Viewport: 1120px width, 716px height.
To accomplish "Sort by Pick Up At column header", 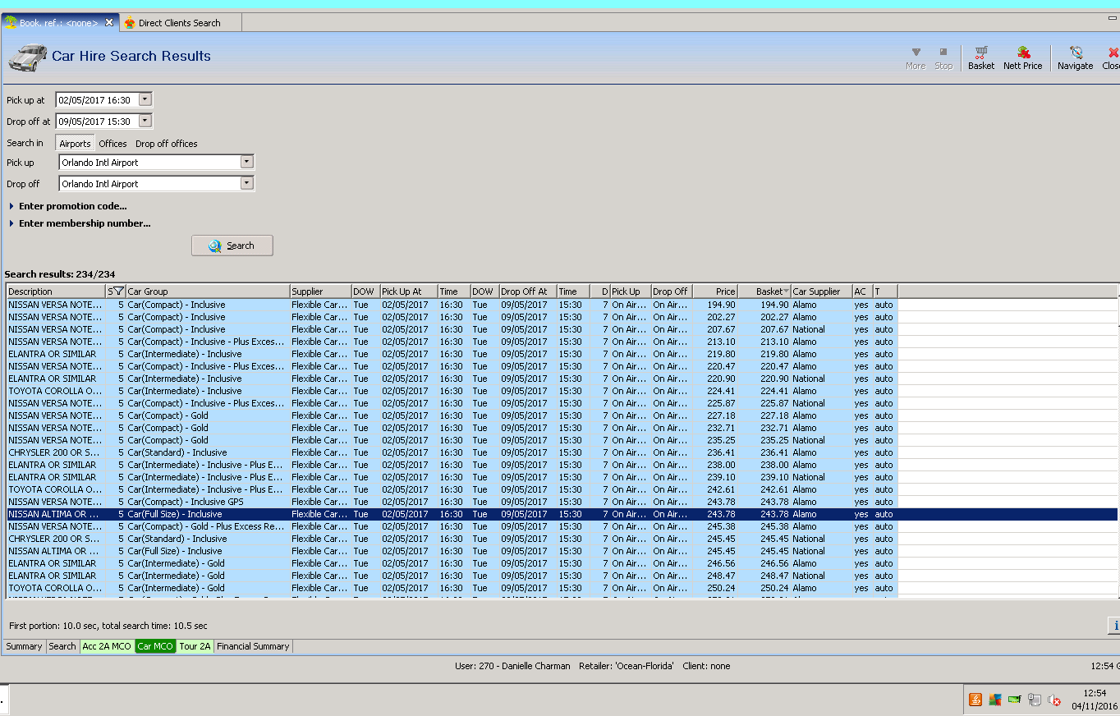I will click(408, 291).
